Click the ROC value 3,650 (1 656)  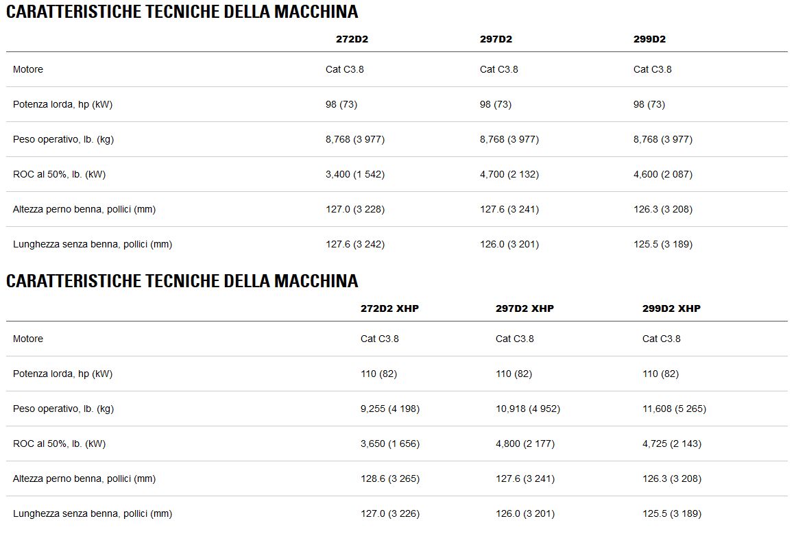pos(390,444)
